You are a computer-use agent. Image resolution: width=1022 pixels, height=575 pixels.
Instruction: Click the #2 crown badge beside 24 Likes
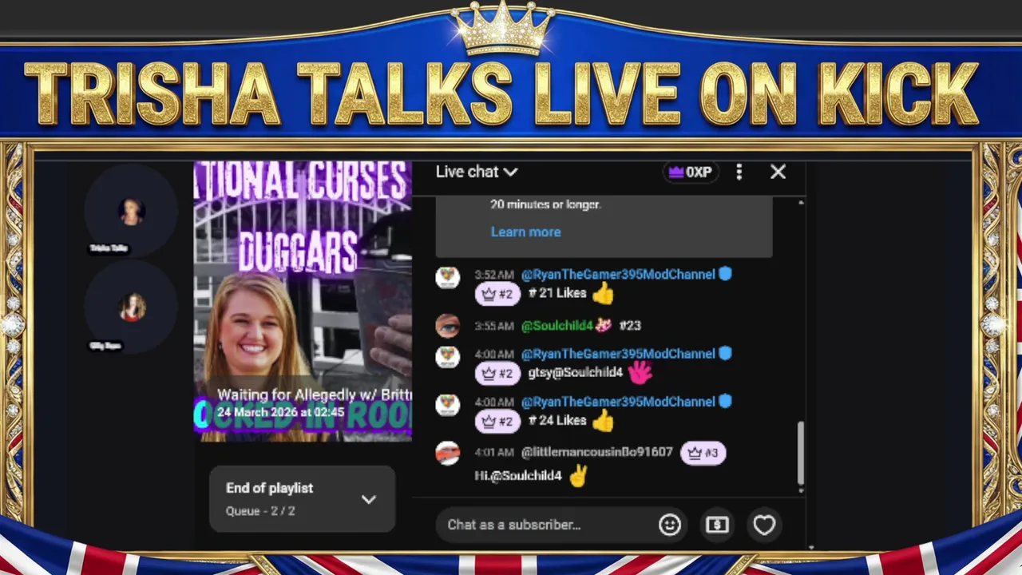click(497, 421)
